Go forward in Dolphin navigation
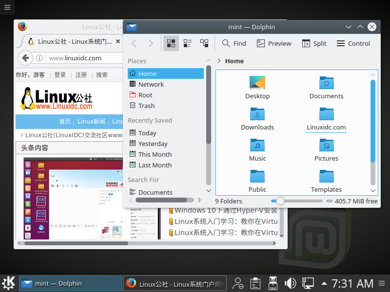 click(151, 43)
